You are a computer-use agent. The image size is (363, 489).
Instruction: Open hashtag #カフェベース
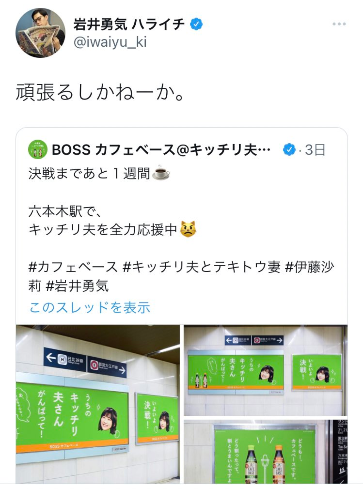point(73,267)
